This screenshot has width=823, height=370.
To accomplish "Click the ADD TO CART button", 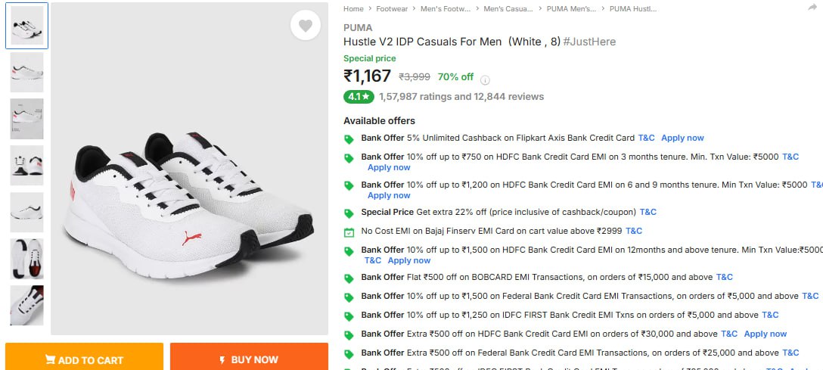I will pos(84,359).
